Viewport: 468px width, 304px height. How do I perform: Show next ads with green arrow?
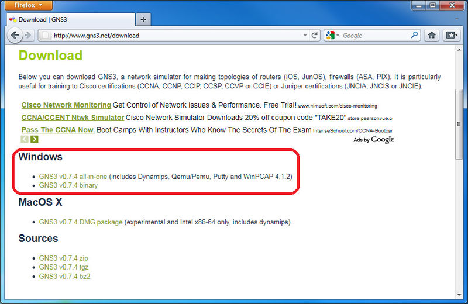pos(35,139)
